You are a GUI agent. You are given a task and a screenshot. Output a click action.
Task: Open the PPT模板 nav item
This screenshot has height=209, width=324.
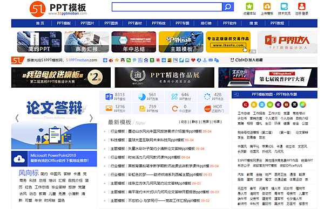click(x=64, y=23)
